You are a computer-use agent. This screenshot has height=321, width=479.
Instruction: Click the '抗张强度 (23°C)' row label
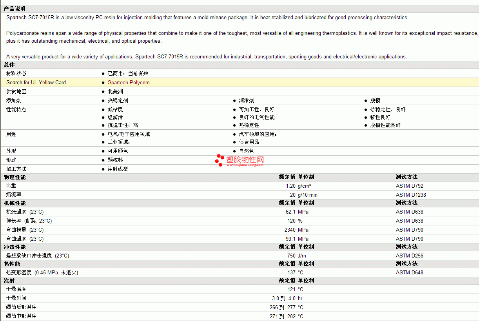click(25, 212)
